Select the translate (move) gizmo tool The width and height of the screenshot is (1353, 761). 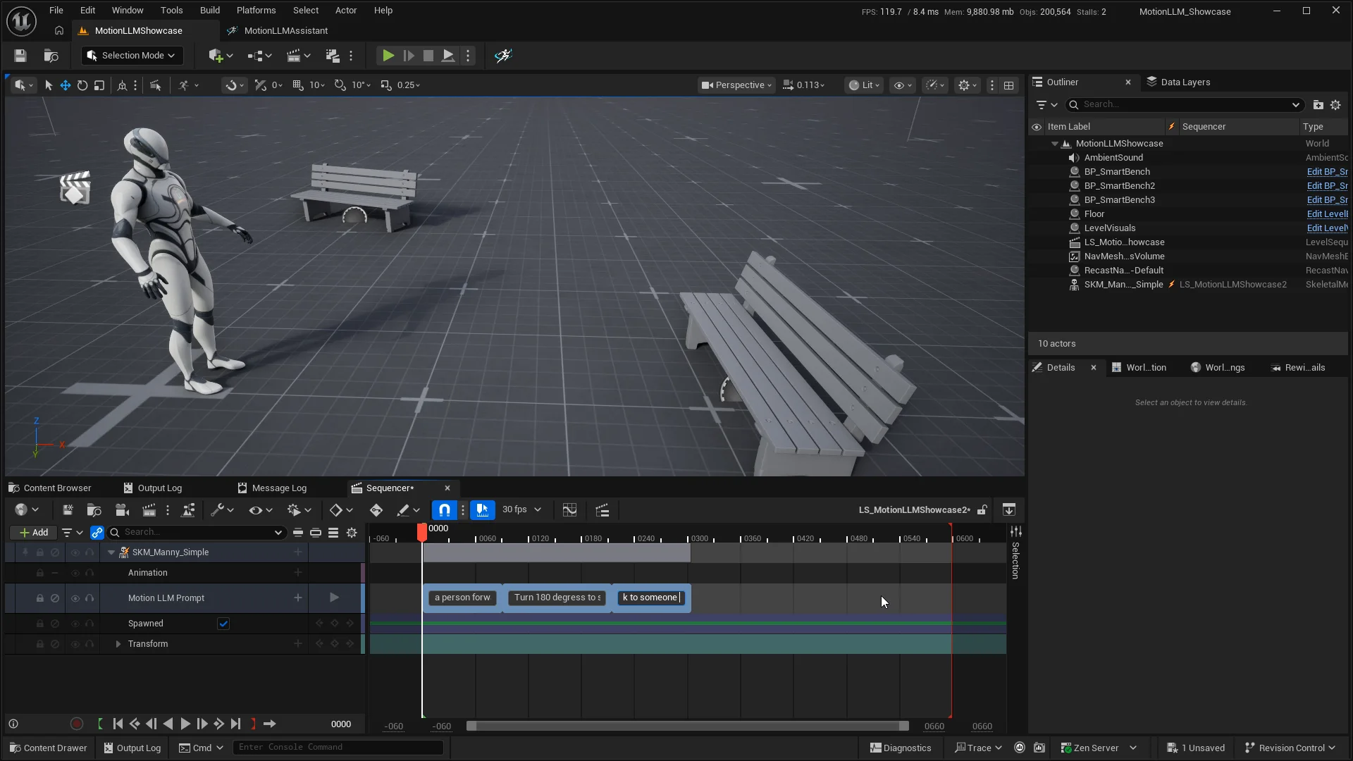pos(66,85)
